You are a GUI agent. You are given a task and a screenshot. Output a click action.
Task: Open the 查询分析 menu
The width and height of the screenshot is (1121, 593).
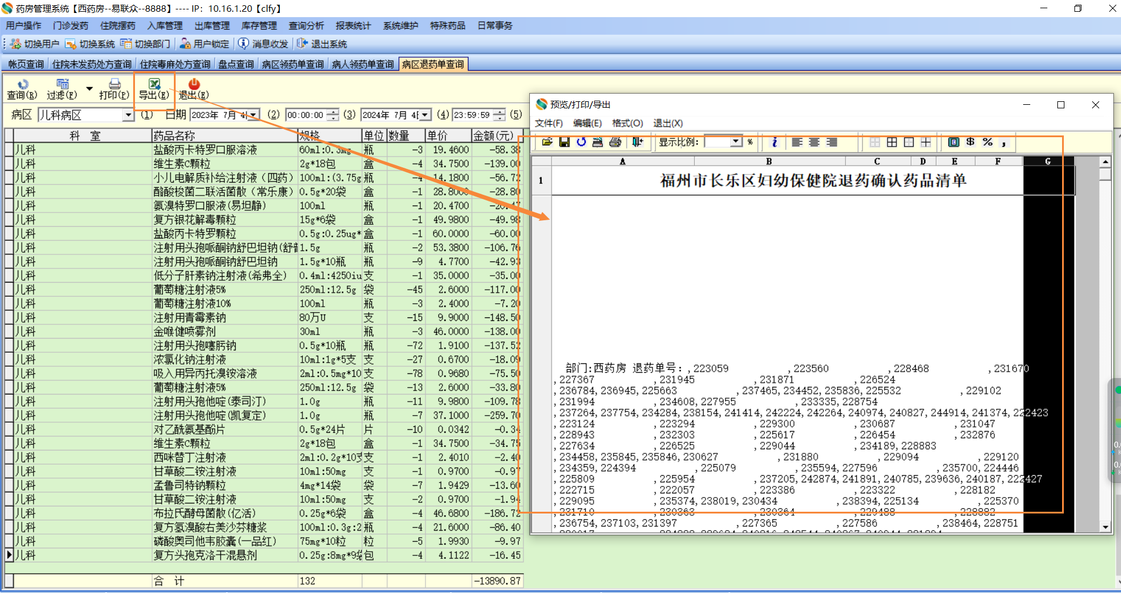306,25
